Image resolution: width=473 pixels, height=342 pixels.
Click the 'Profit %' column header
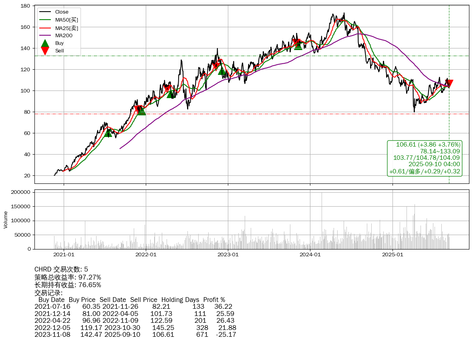(214, 300)
